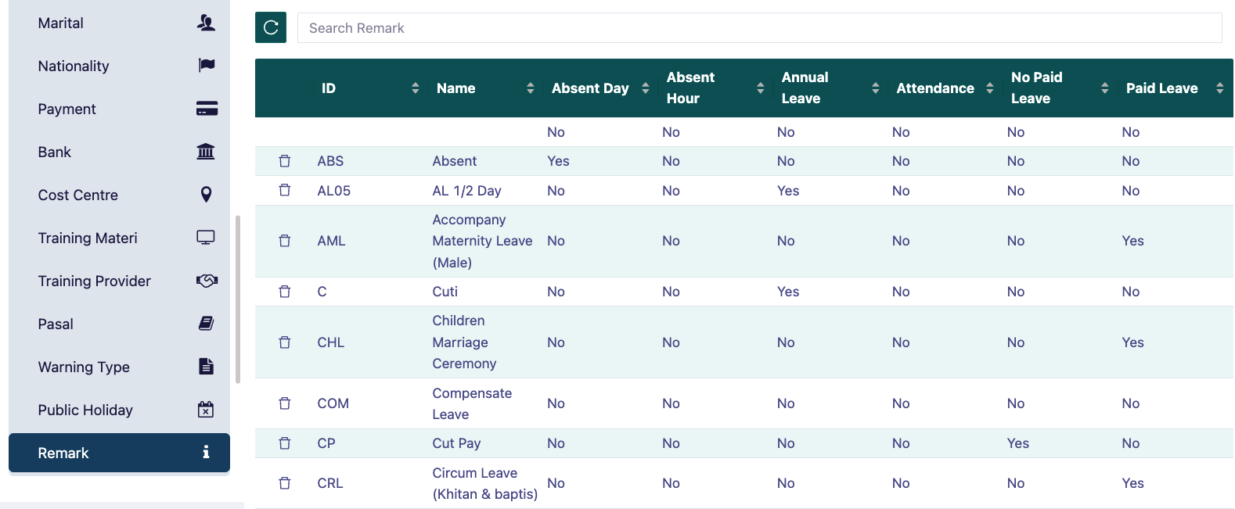Image resolution: width=1235 pixels, height=509 pixels.
Task: Open the Nationality menu item
Action: (74, 66)
